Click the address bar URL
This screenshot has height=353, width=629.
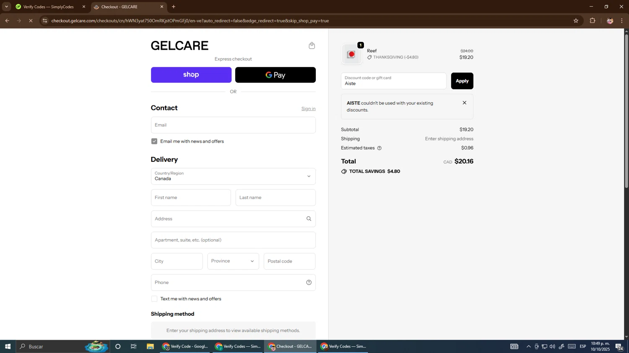coord(190,20)
